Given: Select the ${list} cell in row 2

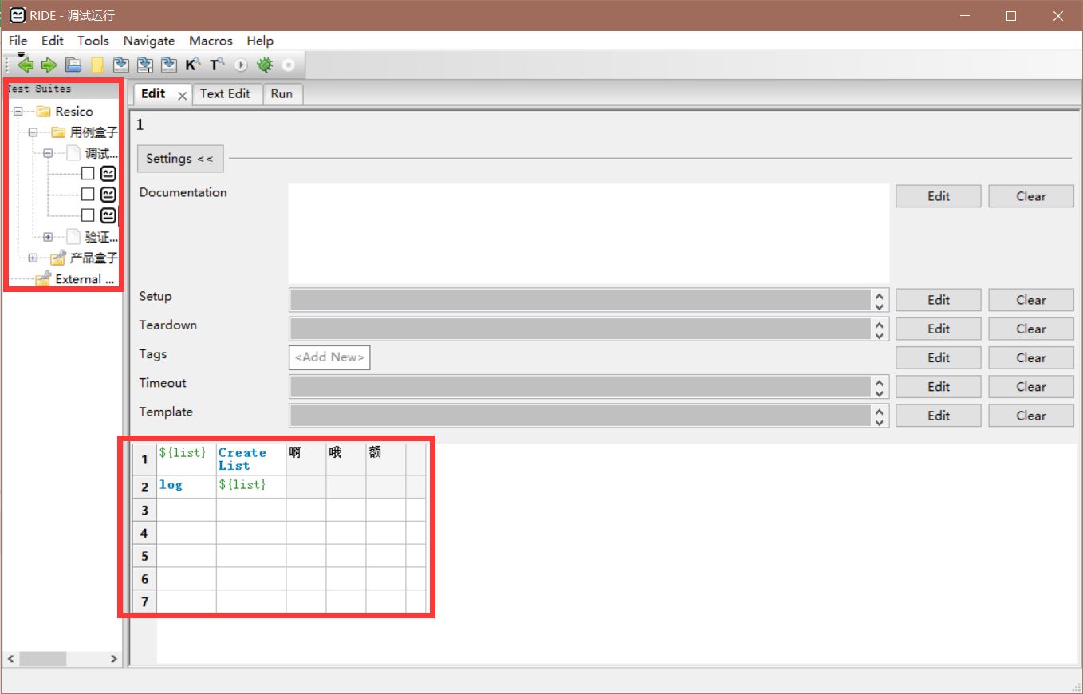Looking at the screenshot, I should tap(251, 487).
